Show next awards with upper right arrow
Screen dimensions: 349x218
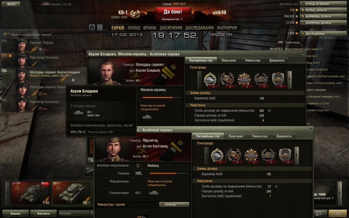pyautogui.click(x=290, y=79)
